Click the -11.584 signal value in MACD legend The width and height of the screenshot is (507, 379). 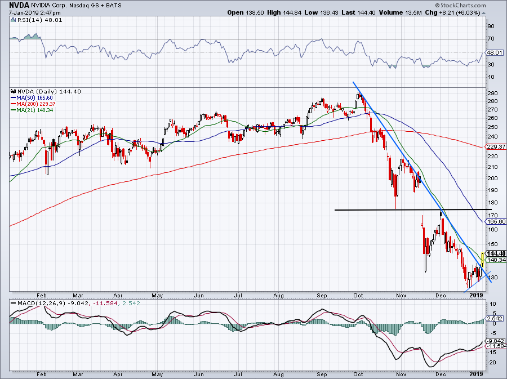point(105,304)
